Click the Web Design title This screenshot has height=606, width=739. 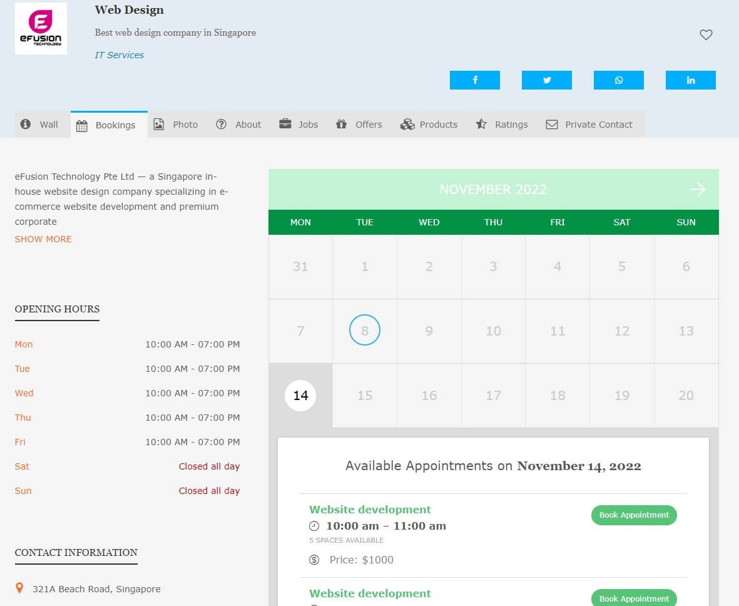pyautogui.click(x=129, y=10)
